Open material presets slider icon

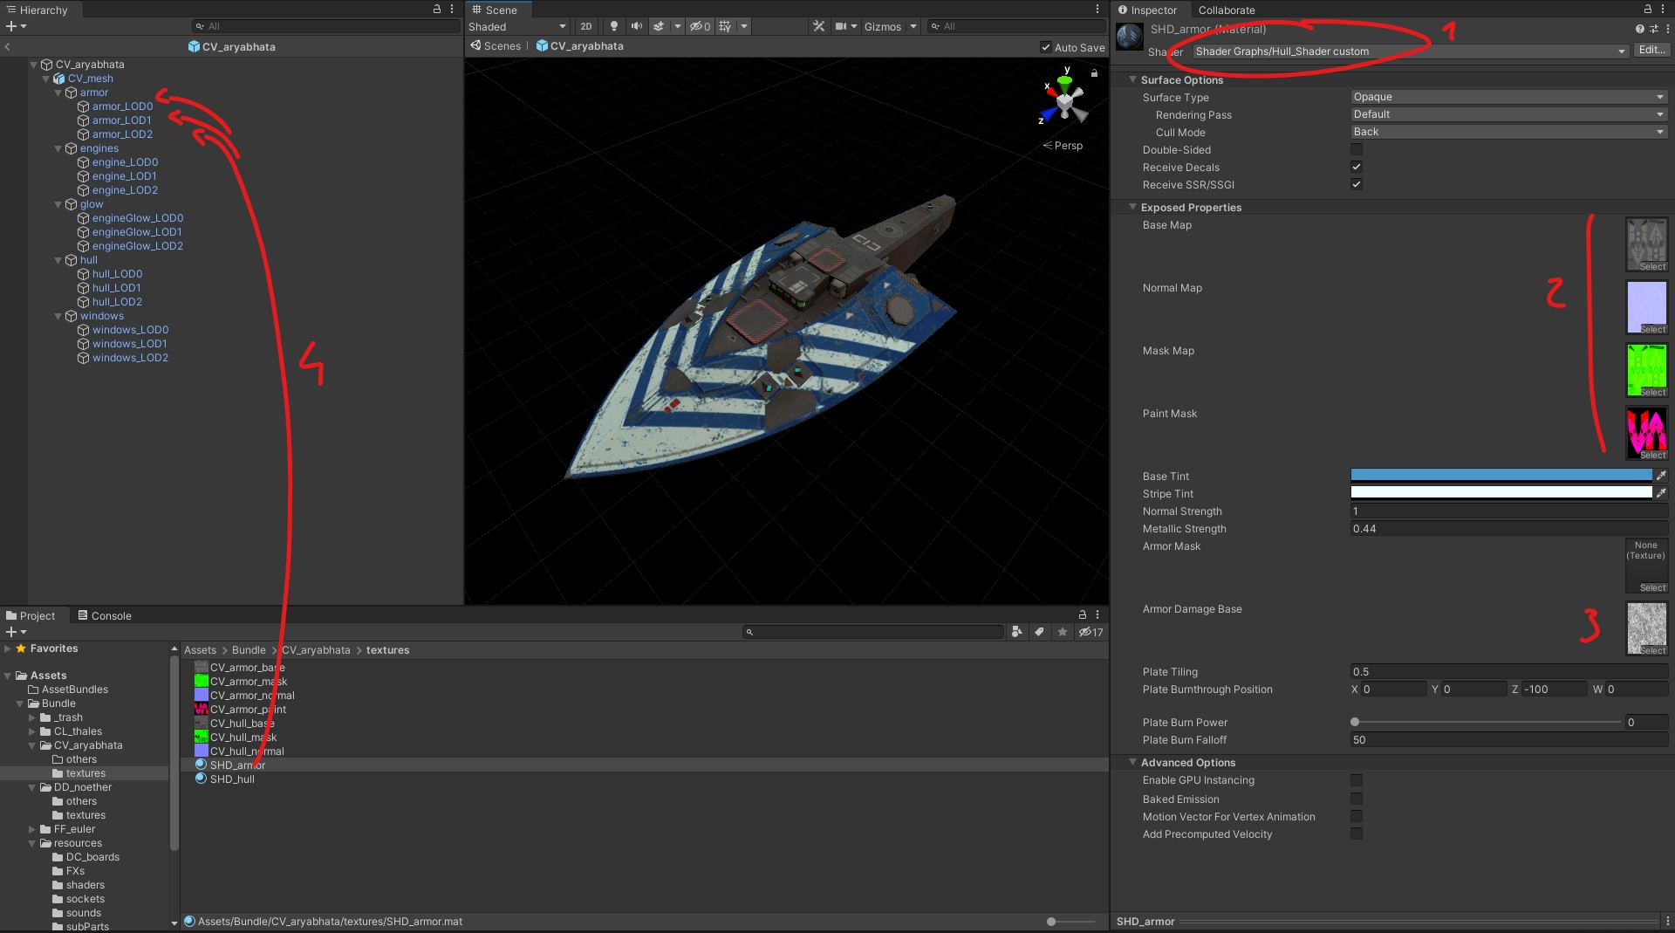(1653, 29)
